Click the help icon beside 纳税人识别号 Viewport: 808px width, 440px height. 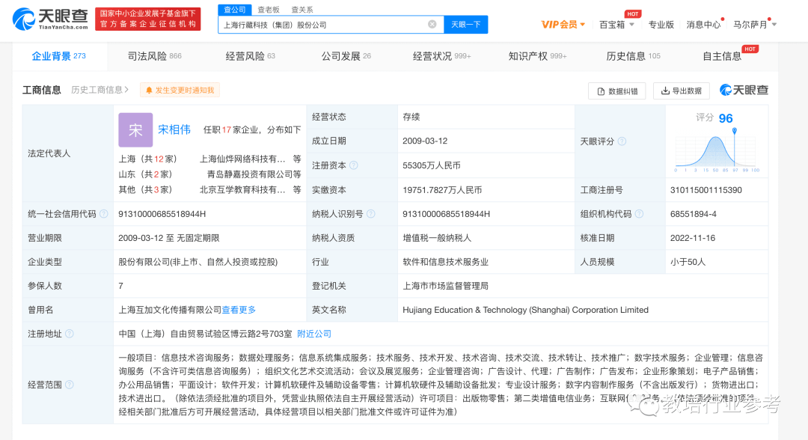tap(370, 214)
